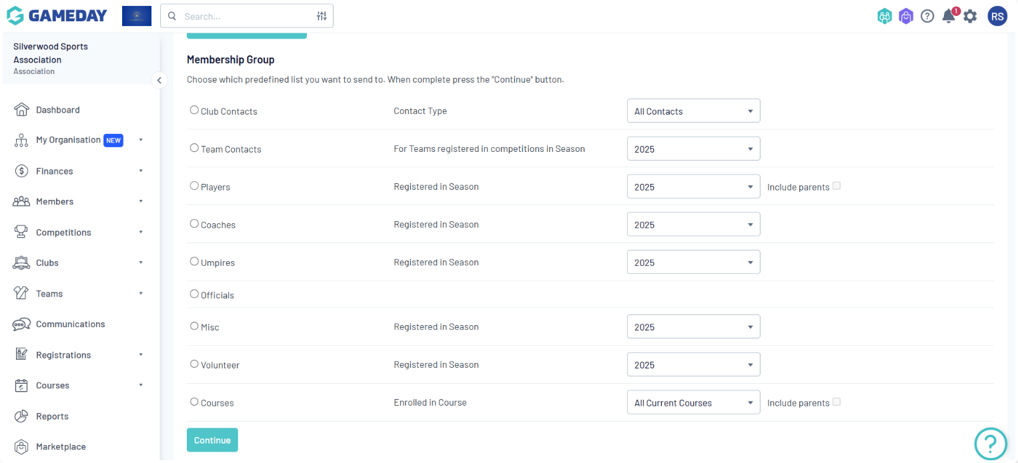Click the Dashboard home icon
Viewport: 1018px width, 463px height.
coord(21,110)
